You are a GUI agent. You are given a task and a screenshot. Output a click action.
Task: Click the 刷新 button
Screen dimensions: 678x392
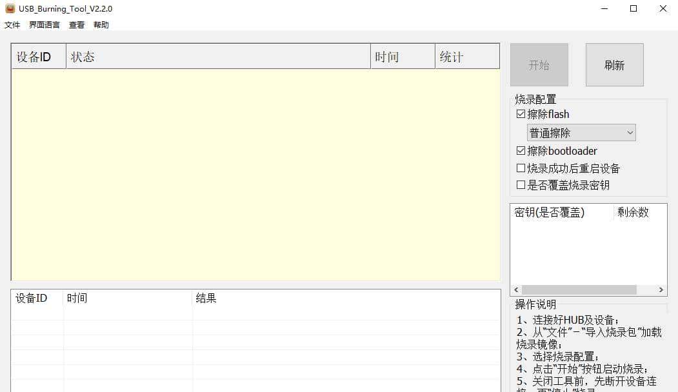click(614, 65)
